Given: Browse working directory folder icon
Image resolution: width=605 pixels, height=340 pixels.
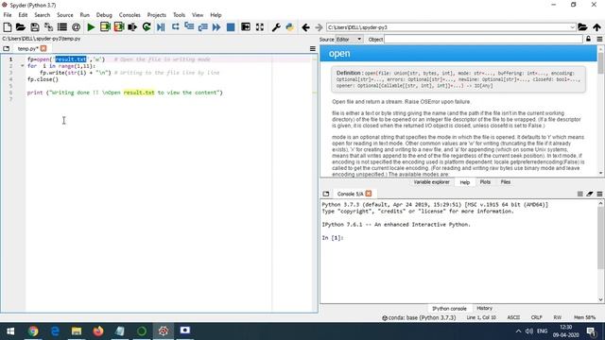Looking at the screenshot, I should click(582, 27).
